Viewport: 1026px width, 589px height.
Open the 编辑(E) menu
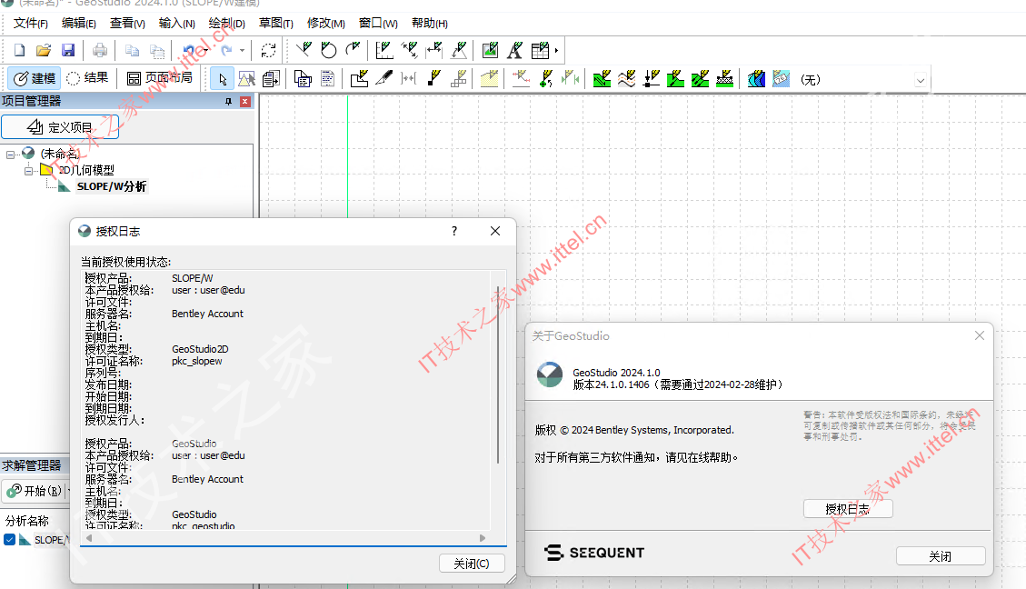(x=78, y=24)
